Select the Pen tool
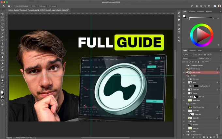Screen dimensions: 222x139 (x=2, y=67)
